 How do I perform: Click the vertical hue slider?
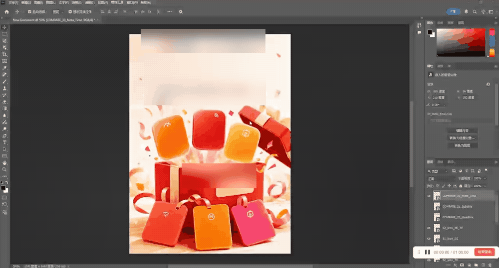(x=492, y=42)
